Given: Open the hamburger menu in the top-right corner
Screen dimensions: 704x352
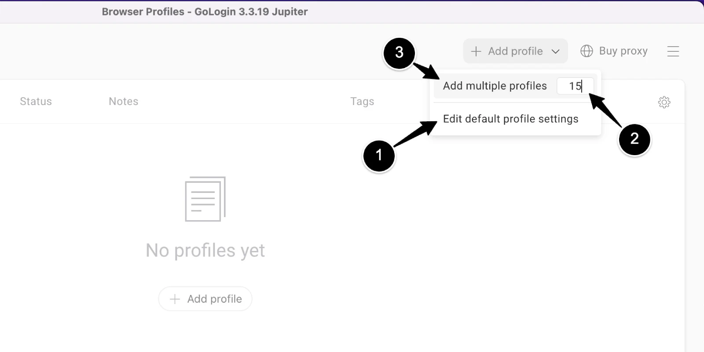Looking at the screenshot, I should pos(673,51).
